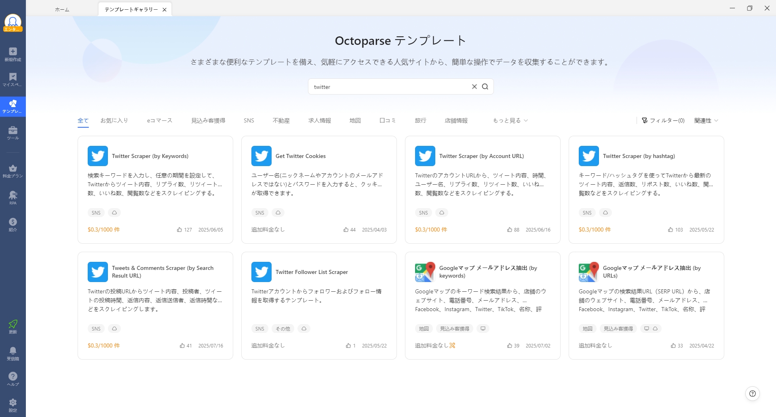The width and height of the screenshot is (776, 417).
Task: Click the Twitter logo of Twitter Follower List Scraper
Action: click(261, 272)
